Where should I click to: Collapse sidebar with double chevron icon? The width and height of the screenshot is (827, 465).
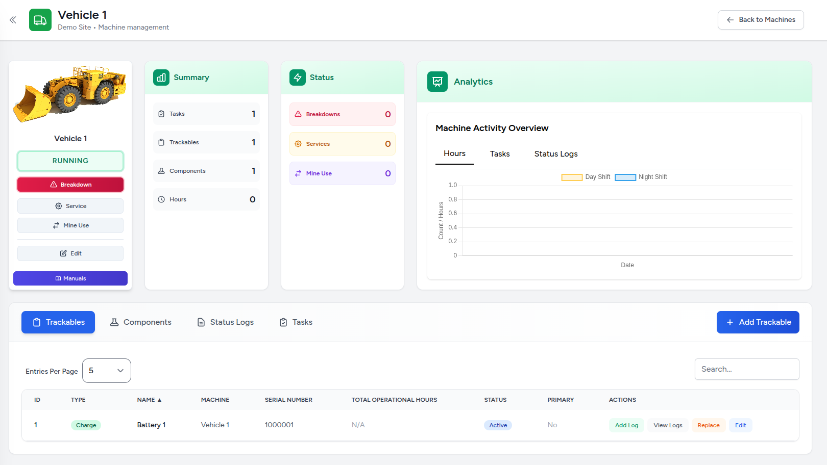click(x=13, y=20)
